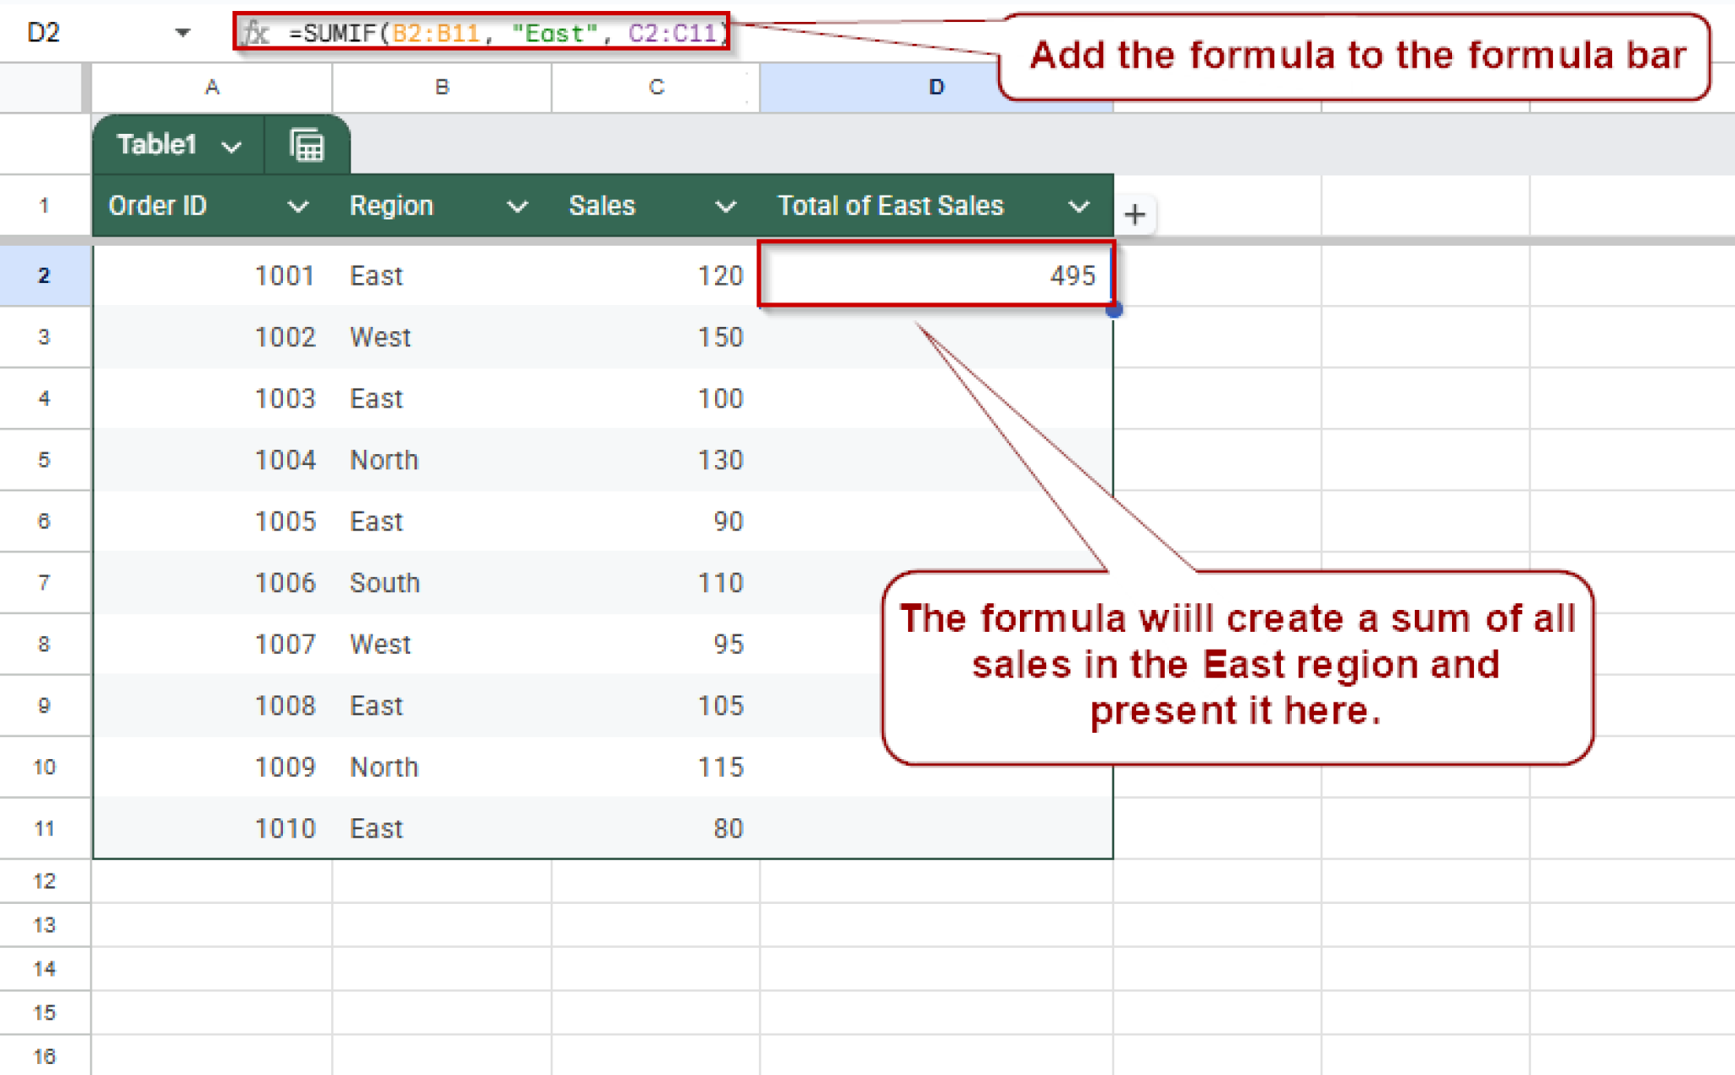Click the plus icon to add a table column
The width and height of the screenshot is (1735, 1075).
pos(1135,215)
